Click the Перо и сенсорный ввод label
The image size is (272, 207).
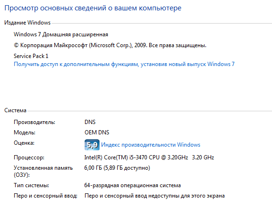click(45, 196)
